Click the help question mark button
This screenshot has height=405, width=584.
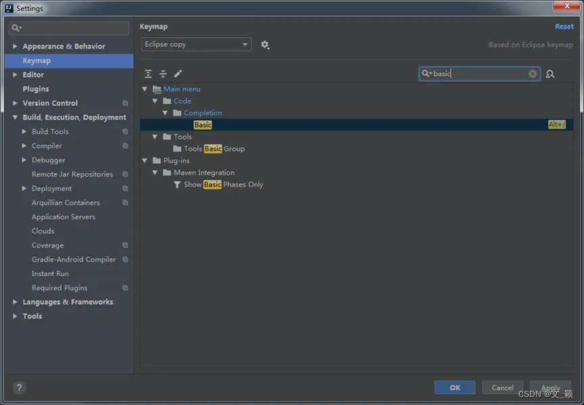coord(19,387)
